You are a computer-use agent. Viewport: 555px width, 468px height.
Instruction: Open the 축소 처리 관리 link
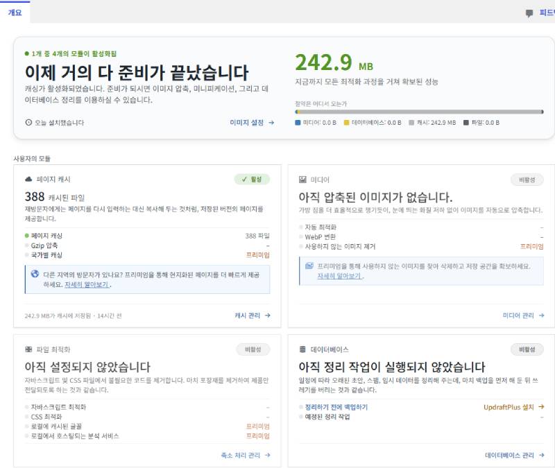click(241, 456)
